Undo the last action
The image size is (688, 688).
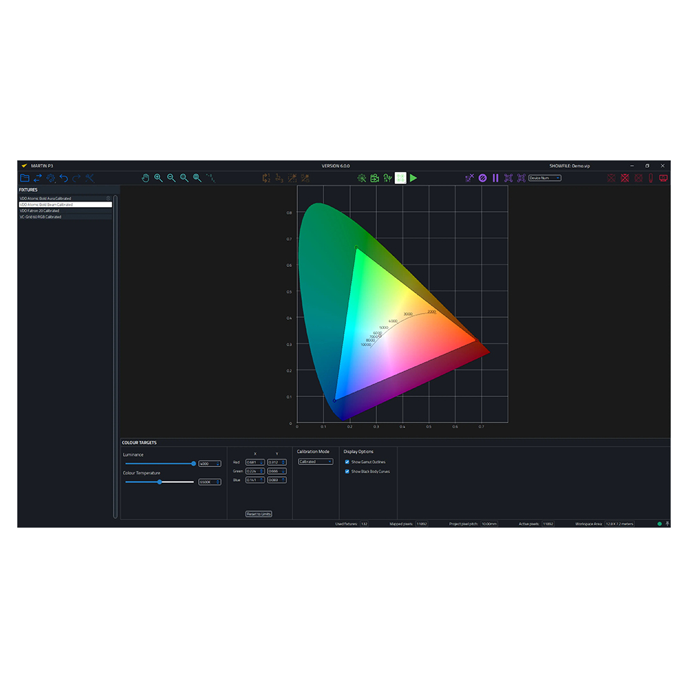click(63, 178)
